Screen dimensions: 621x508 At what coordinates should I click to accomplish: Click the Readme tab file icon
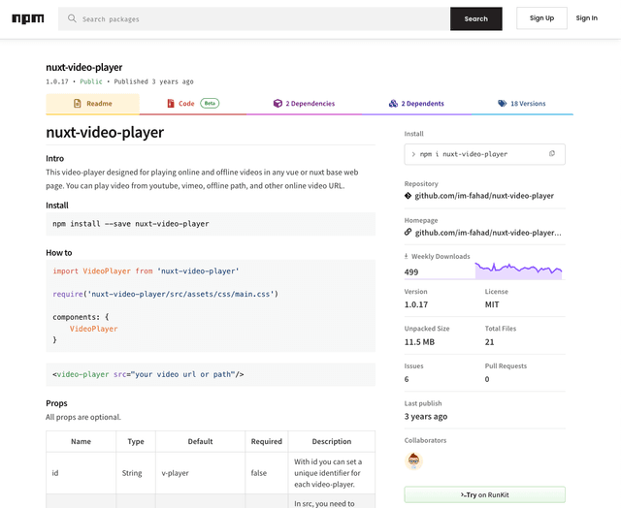click(x=78, y=104)
